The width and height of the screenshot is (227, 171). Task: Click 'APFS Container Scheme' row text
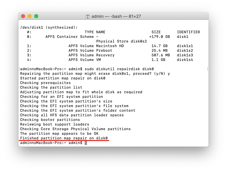pyautogui.click(x=70, y=37)
